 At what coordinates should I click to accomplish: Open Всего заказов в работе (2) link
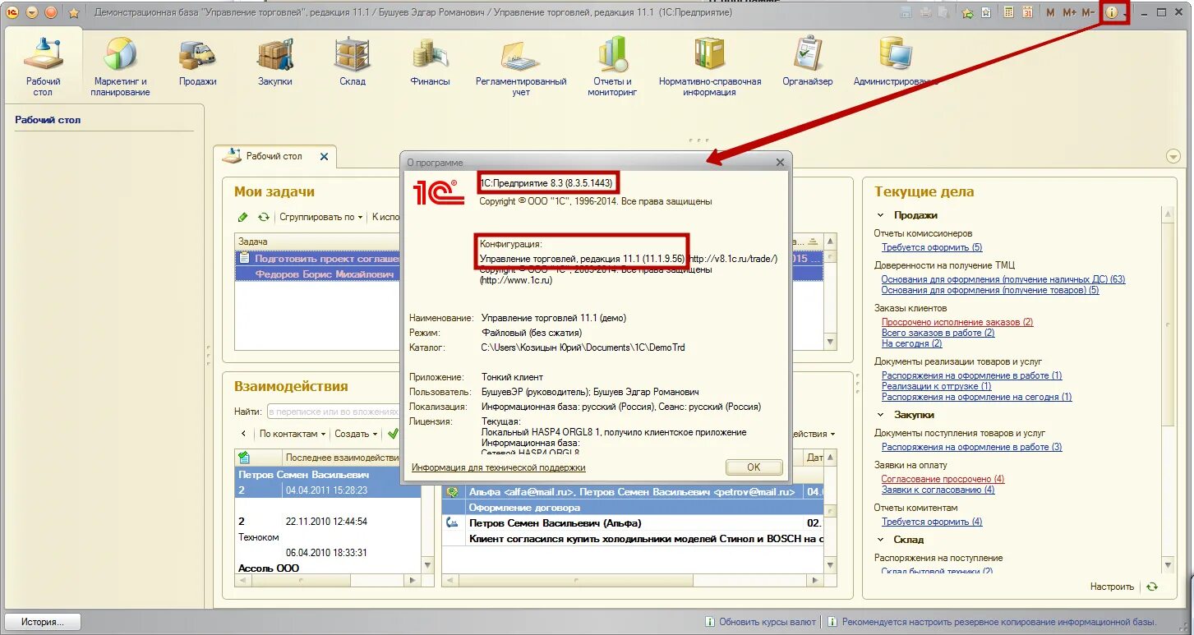pyautogui.click(x=938, y=333)
